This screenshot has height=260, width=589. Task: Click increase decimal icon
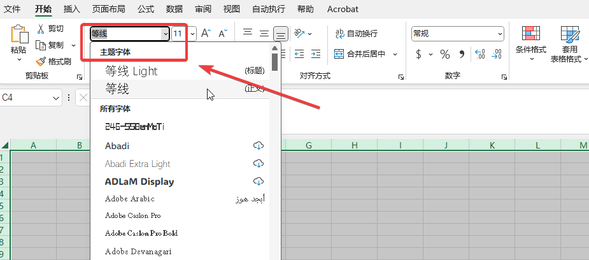click(x=479, y=54)
